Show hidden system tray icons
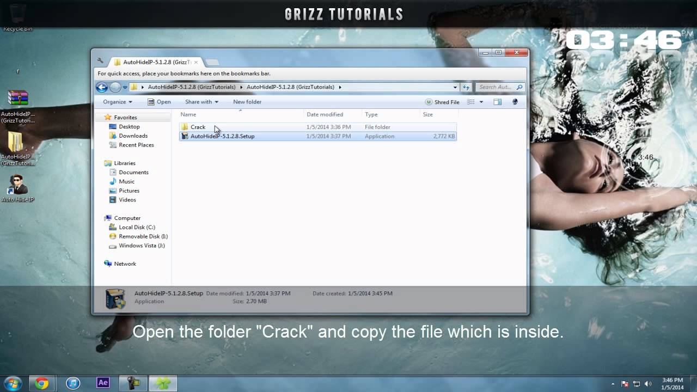 coord(613,384)
